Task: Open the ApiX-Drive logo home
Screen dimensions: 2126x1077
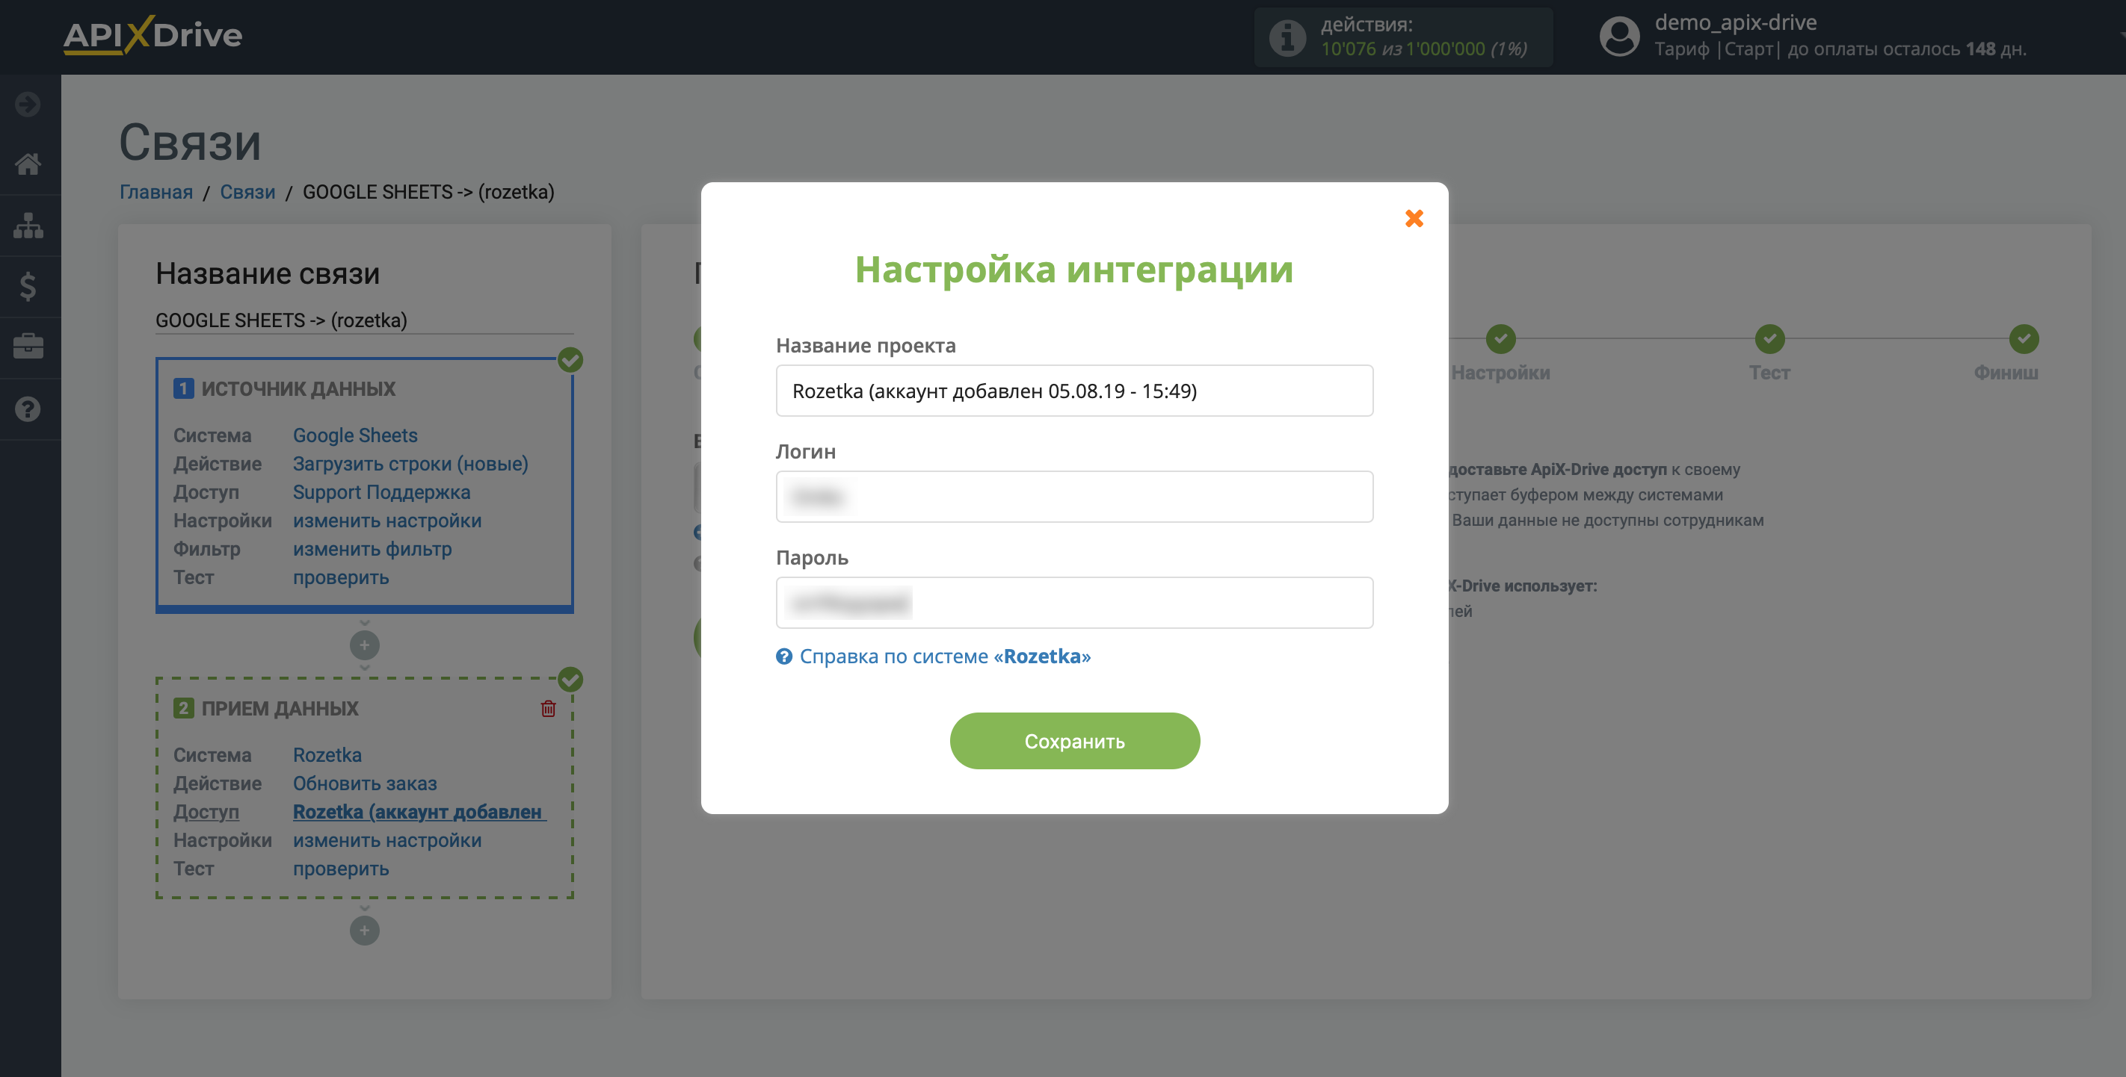Action: (x=152, y=35)
